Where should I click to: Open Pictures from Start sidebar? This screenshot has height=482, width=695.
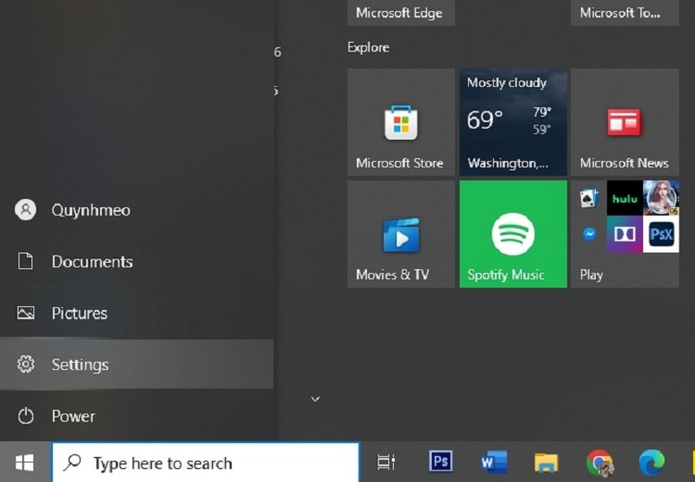[x=136, y=313]
